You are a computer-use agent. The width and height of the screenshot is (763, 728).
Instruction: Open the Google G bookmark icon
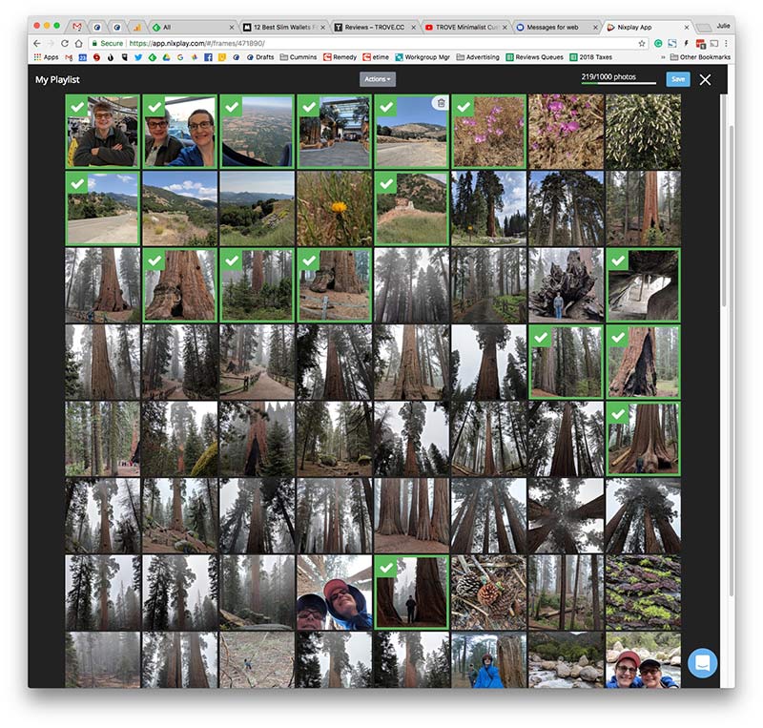pyautogui.click(x=180, y=57)
